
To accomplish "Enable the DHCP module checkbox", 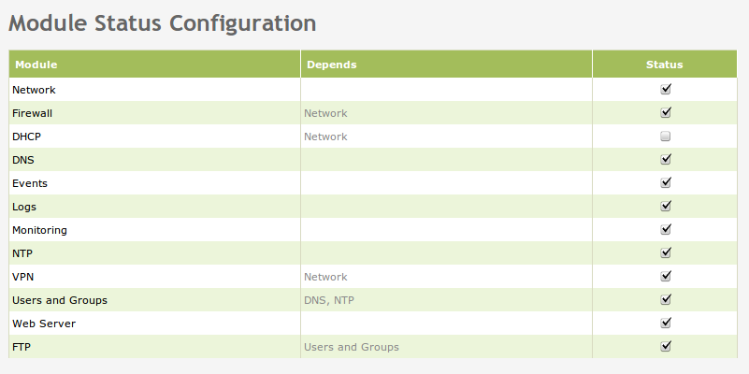I will pos(666,137).
